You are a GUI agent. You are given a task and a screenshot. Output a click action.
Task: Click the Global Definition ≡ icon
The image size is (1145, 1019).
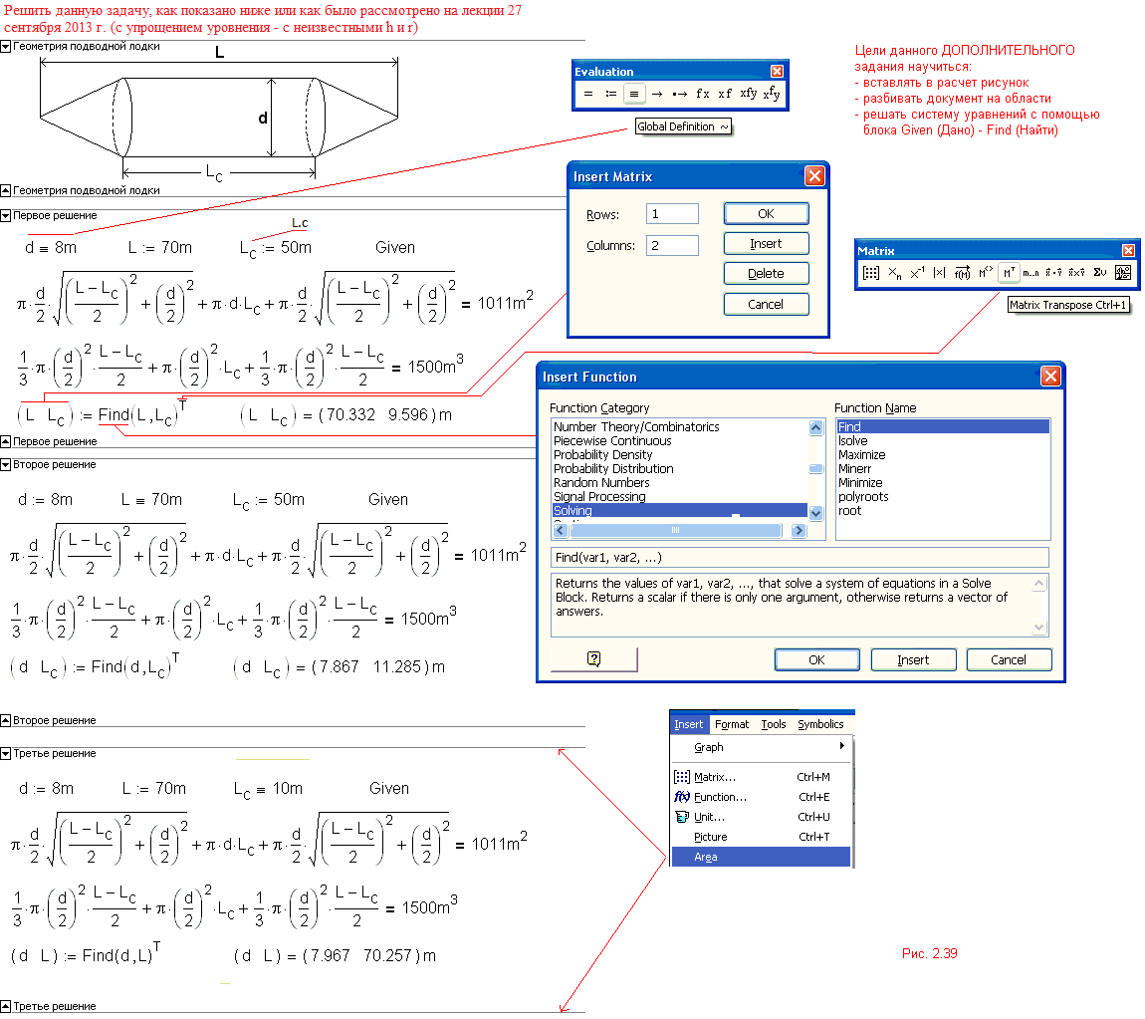pos(634,94)
